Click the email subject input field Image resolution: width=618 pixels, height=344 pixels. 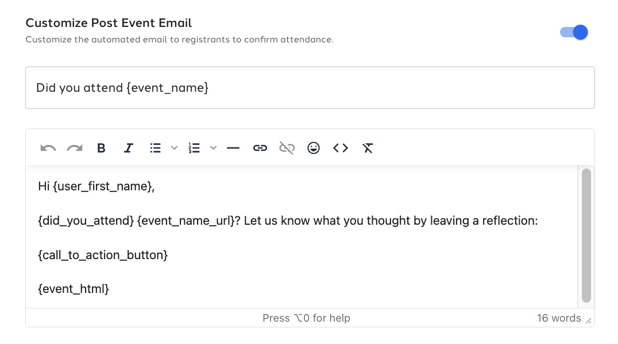(x=310, y=88)
